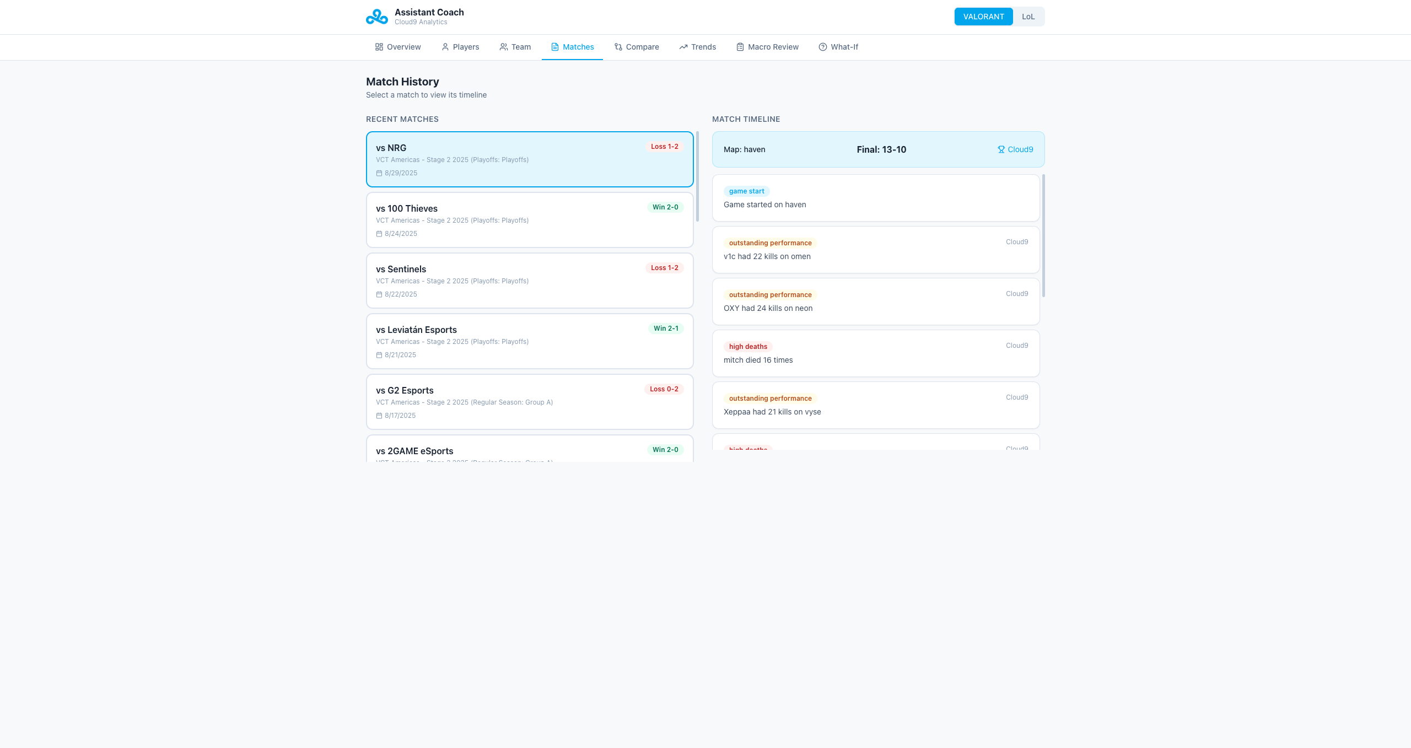Click the Overview grid icon
Viewport: 1411px width, 748px height.
[379, 47]
